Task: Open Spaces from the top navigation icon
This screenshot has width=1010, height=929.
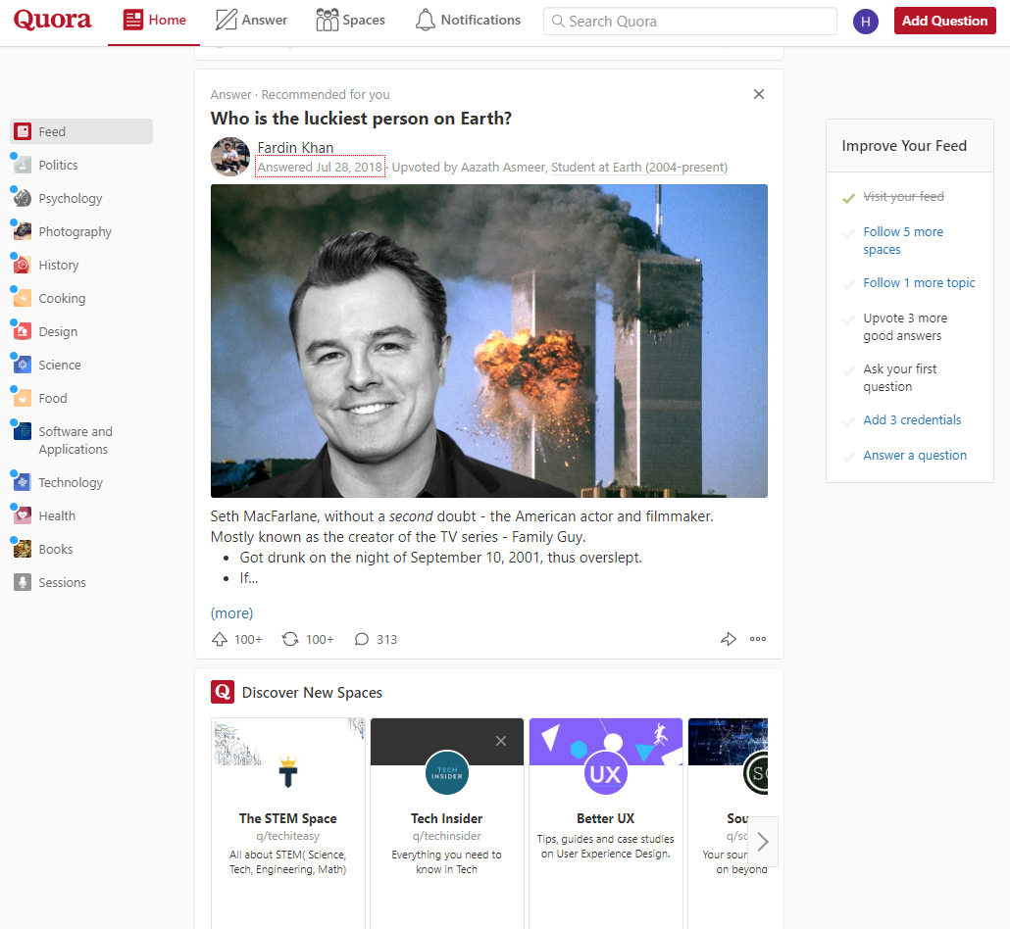Action: pyautogui.click(x=350, y=20)
